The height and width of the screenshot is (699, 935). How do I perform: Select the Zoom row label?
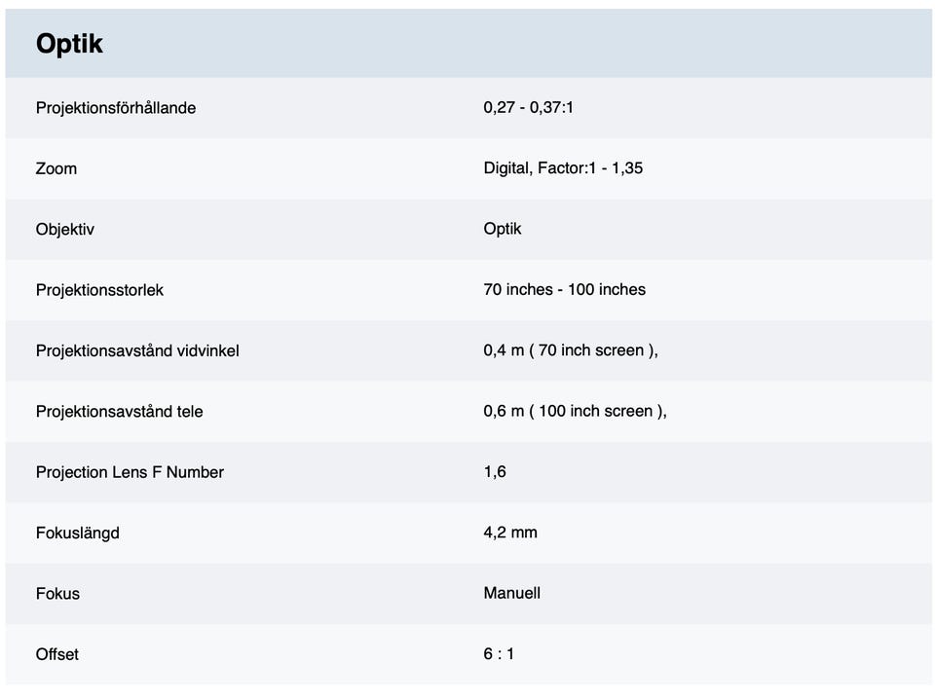(x=56, y=168)
